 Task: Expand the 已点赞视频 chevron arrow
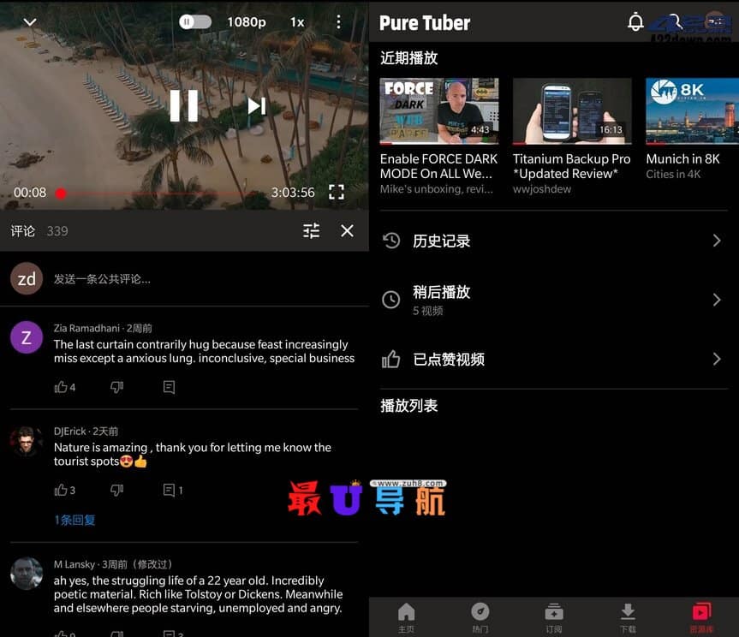coord(717,359)
